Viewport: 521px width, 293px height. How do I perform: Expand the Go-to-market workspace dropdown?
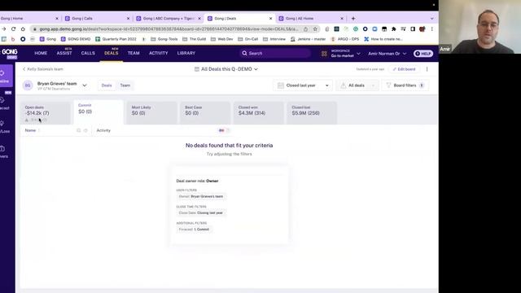[x=345, y=54]
